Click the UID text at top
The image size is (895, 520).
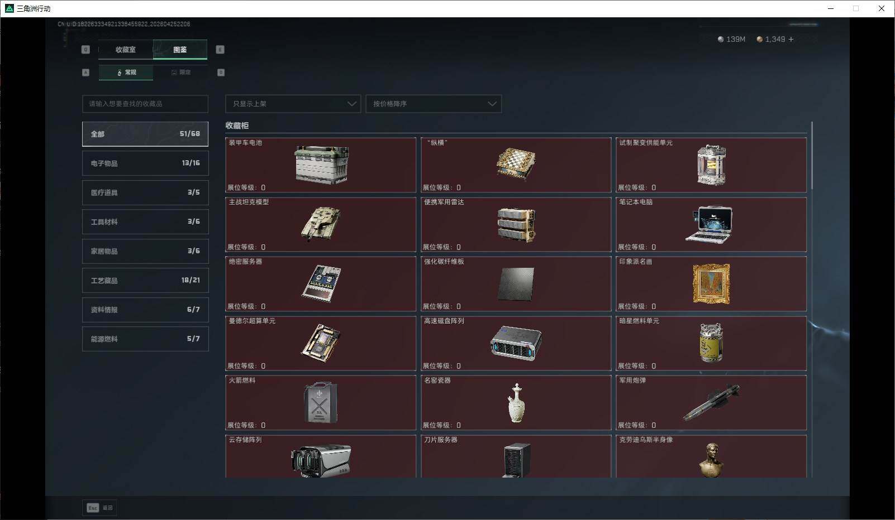click(x=124, y=24)
